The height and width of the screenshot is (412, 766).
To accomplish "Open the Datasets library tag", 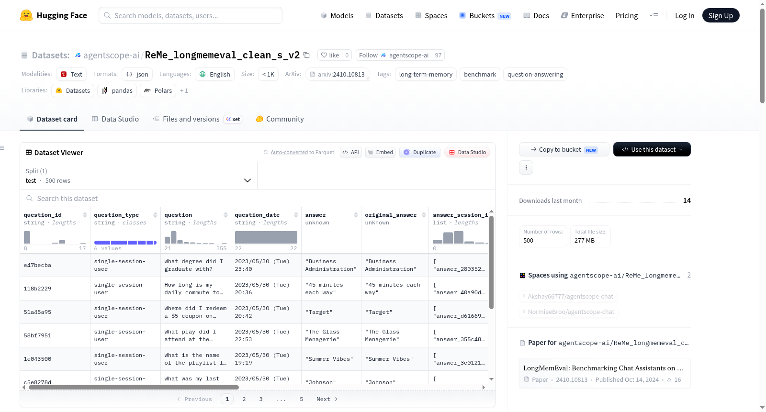I will point(73,90).
